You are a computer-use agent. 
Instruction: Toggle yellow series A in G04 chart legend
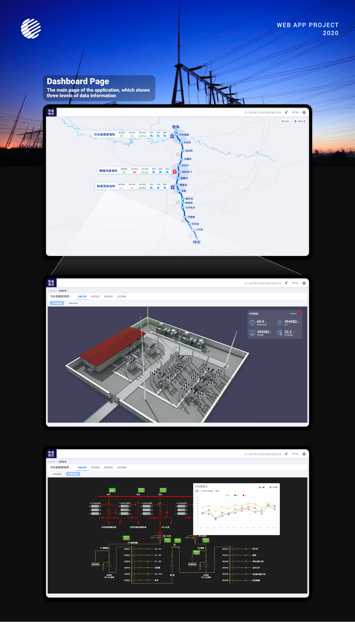227,495
